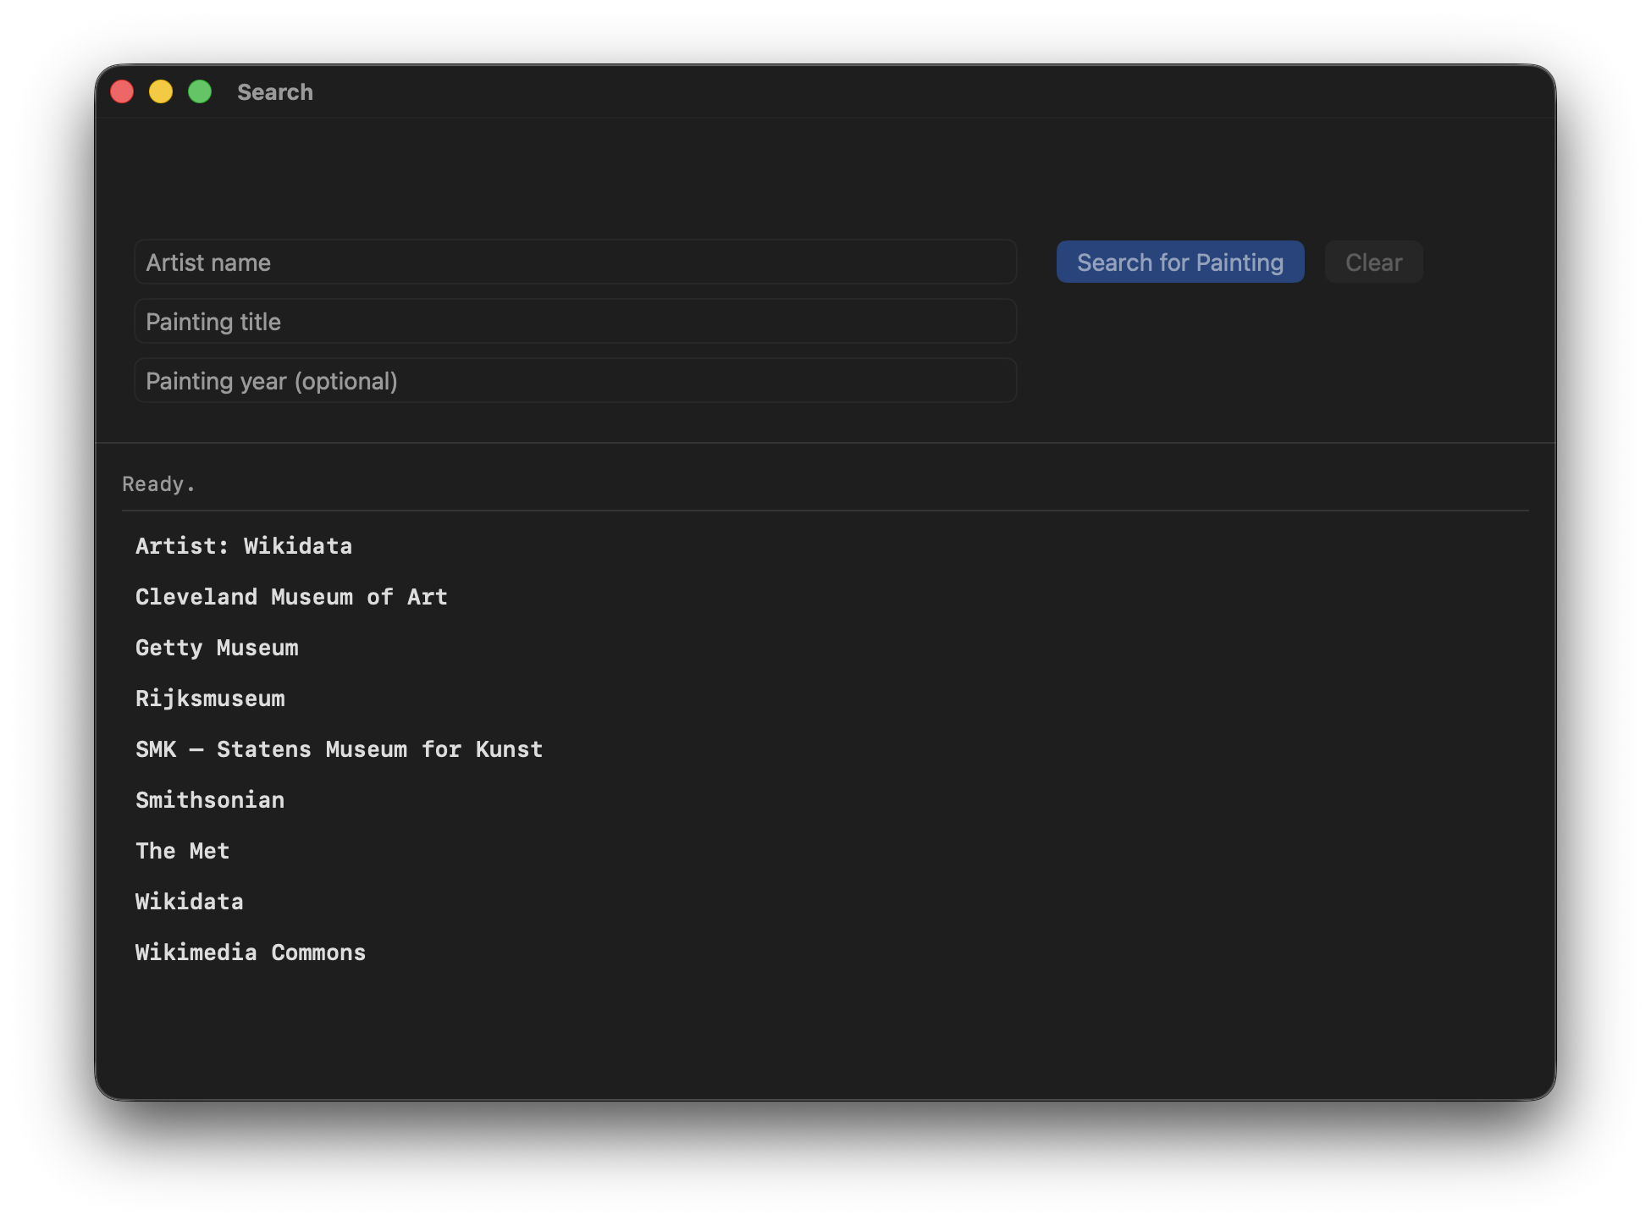Choose the Getty Museum row

click(x=217, y=648)
